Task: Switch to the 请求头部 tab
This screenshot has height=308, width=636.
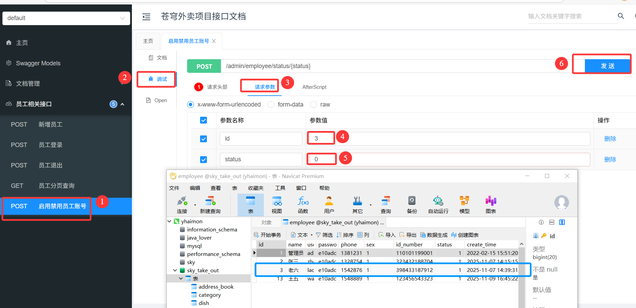Action: 217,87
